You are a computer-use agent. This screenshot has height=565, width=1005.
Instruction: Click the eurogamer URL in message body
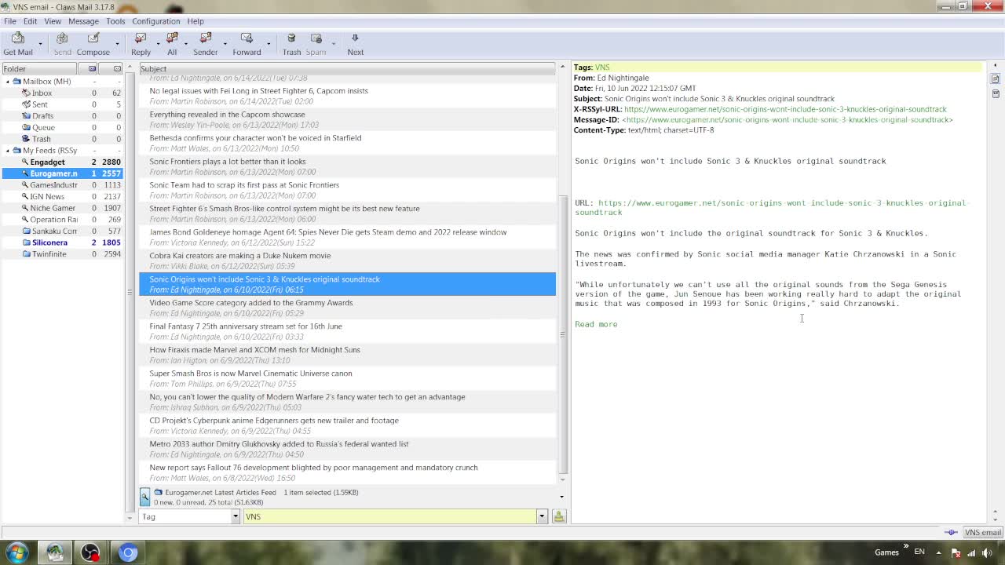click(771, 207)
